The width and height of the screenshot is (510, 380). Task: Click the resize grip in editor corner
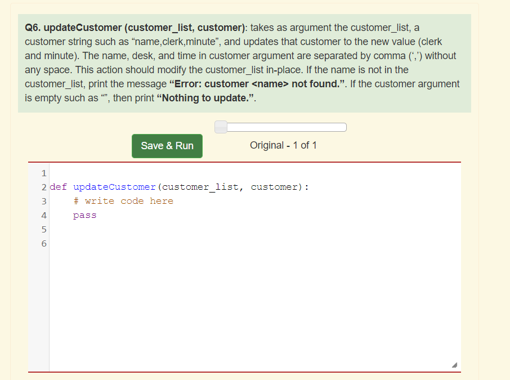[x=455, y=365]
